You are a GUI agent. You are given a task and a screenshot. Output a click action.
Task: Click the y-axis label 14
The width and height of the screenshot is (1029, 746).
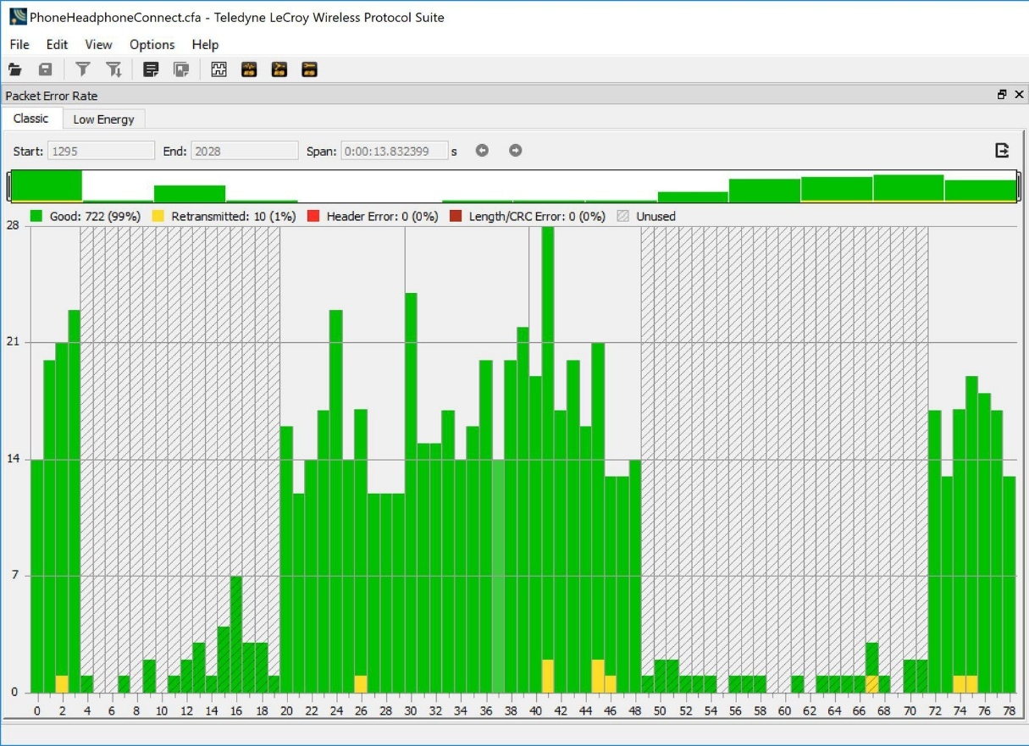[12, 460]
